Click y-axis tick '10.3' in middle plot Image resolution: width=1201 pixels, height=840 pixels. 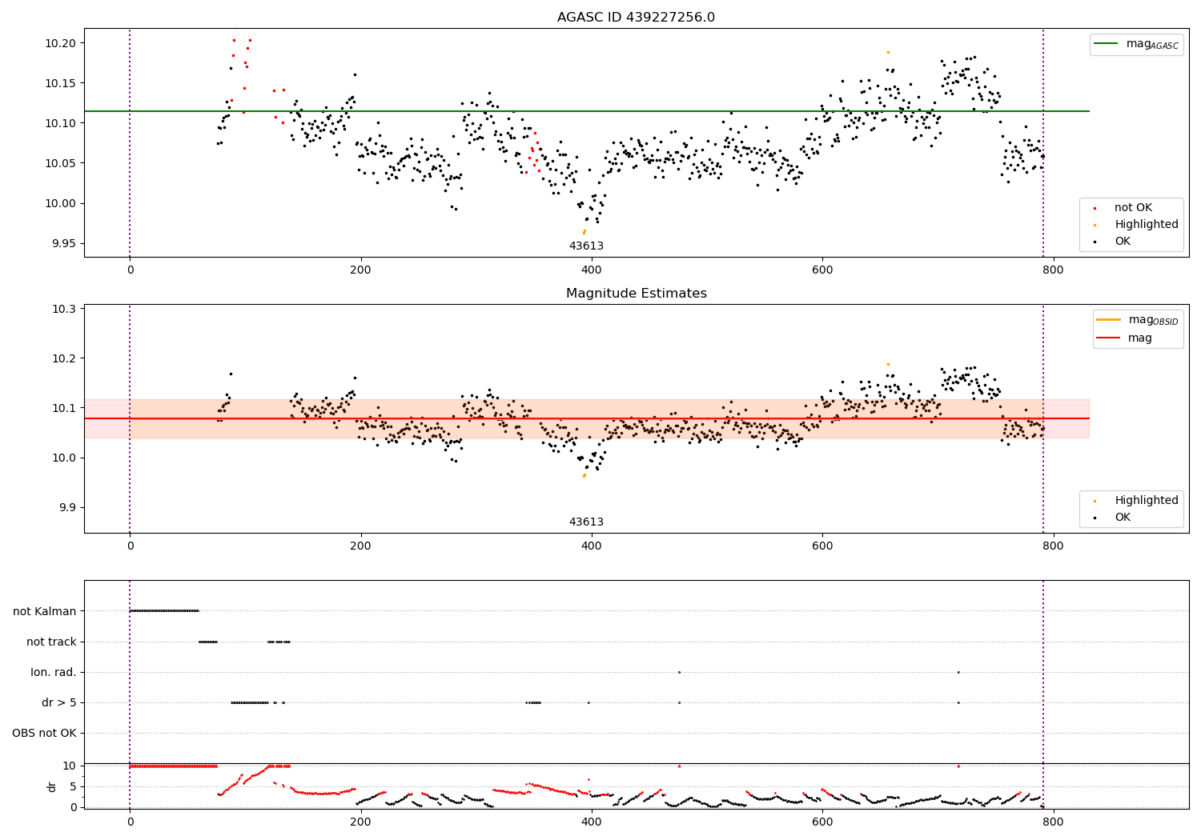(x=64, y=309)
